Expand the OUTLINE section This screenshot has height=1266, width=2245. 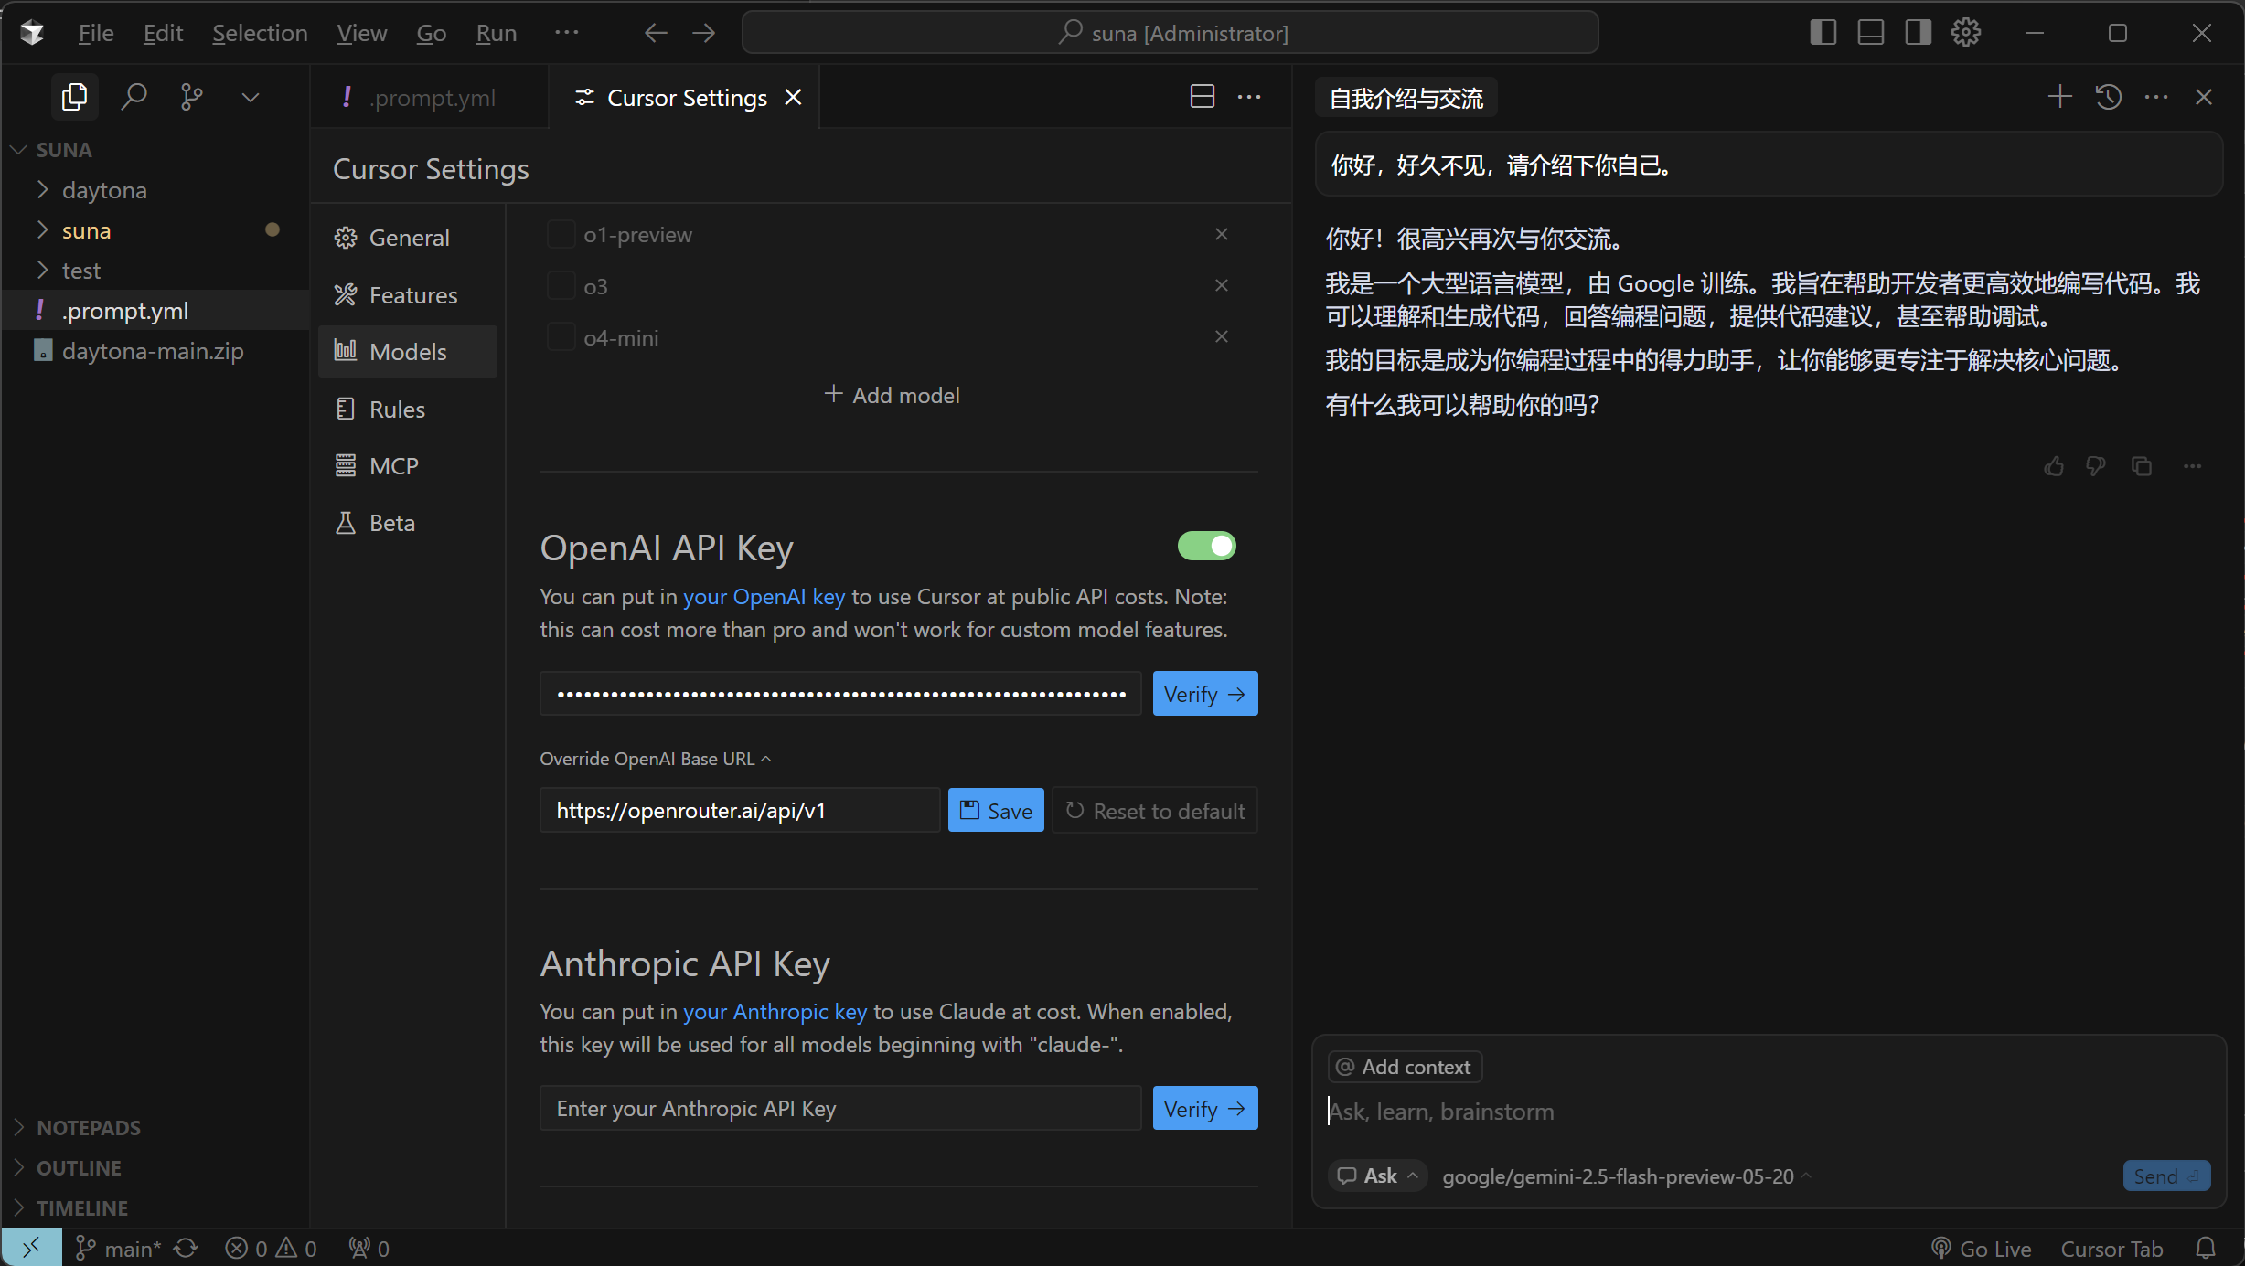(69, 1167)
